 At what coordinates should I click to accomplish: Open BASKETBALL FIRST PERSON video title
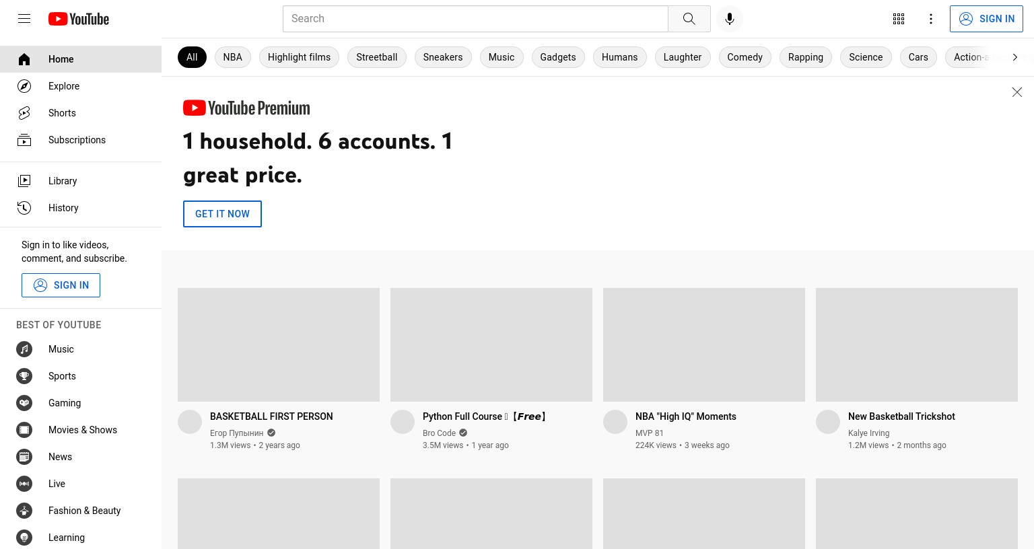pos(271,416)
